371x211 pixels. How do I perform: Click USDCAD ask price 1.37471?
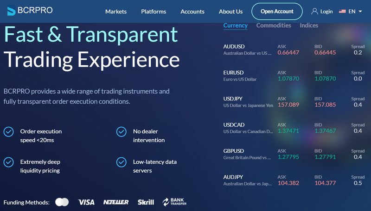288,131
